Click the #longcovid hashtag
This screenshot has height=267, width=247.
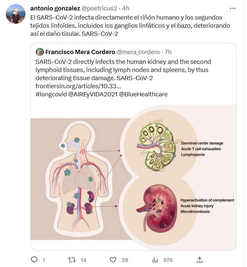click(51, 94)
